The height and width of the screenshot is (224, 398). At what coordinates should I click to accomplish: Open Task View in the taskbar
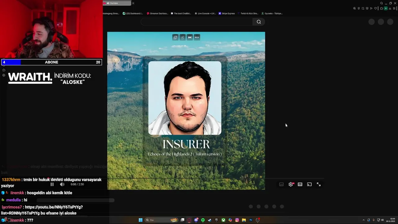tap(183, 220)
